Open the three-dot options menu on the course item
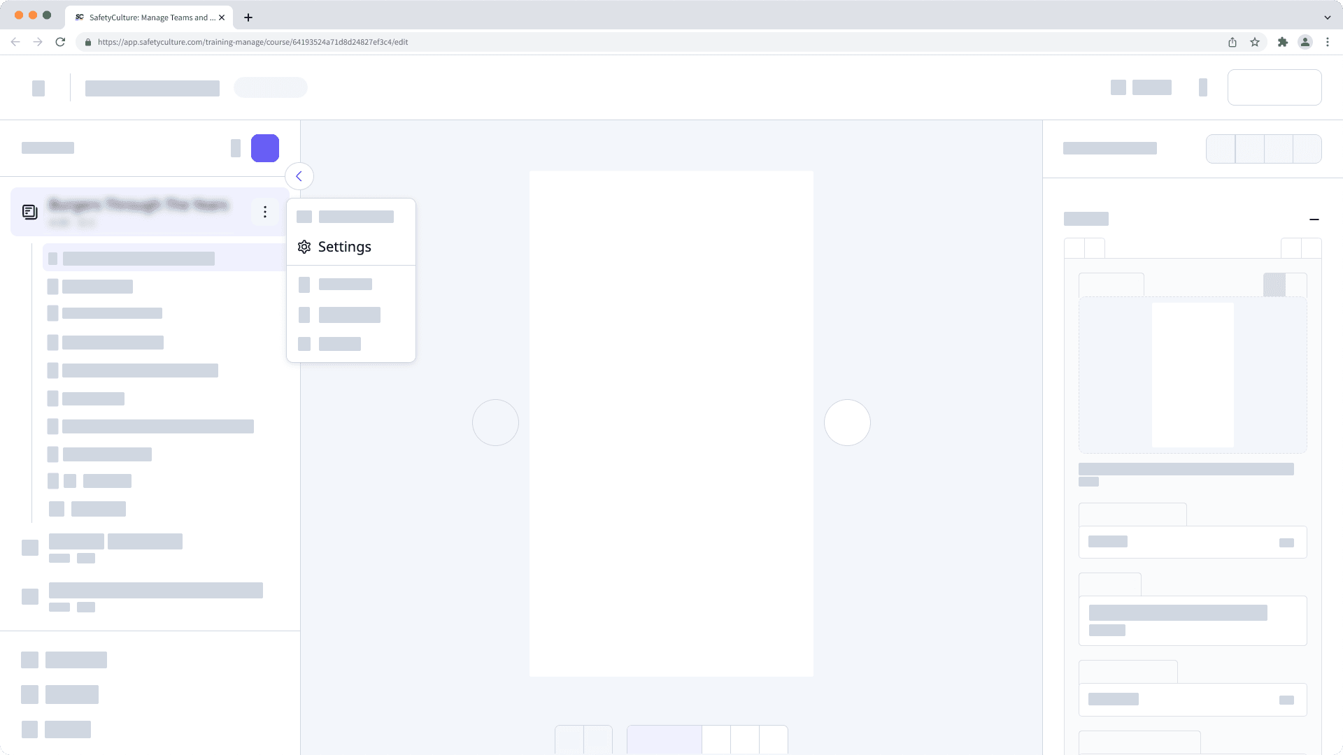Screen dimensions: 1343x755 point(265,212)
